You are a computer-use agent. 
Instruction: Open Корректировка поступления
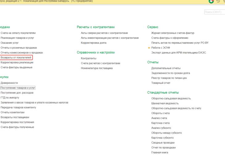coord(17,122)
